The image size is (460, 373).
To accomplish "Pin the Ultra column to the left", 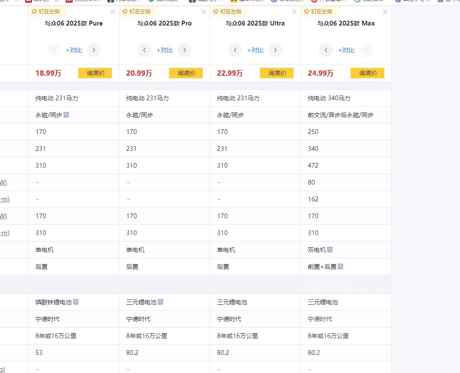I will [x=227, y=12].
